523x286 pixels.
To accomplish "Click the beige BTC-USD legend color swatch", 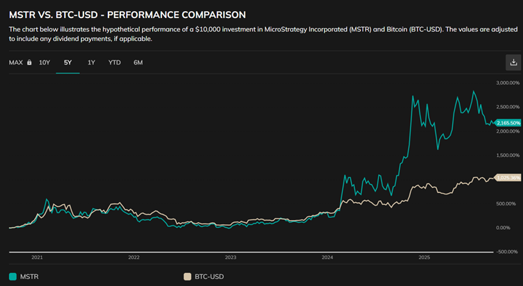I will 188,277.
